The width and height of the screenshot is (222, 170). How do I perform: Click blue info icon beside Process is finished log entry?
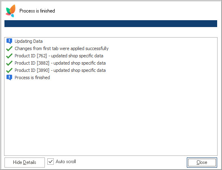pos(9,78)
